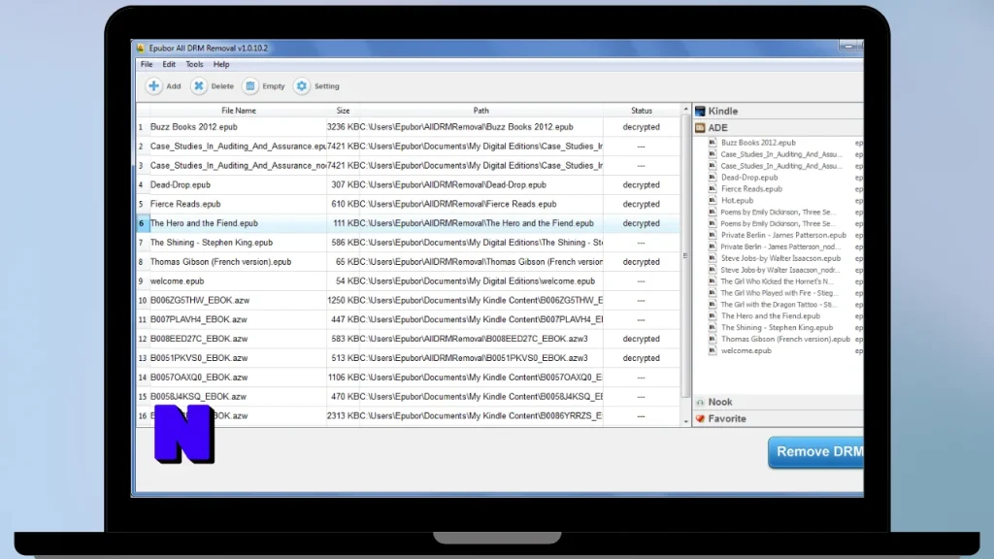Click file icon beside The Hero and the Fiend.epub in sidebar

click(x=712, y=315)
